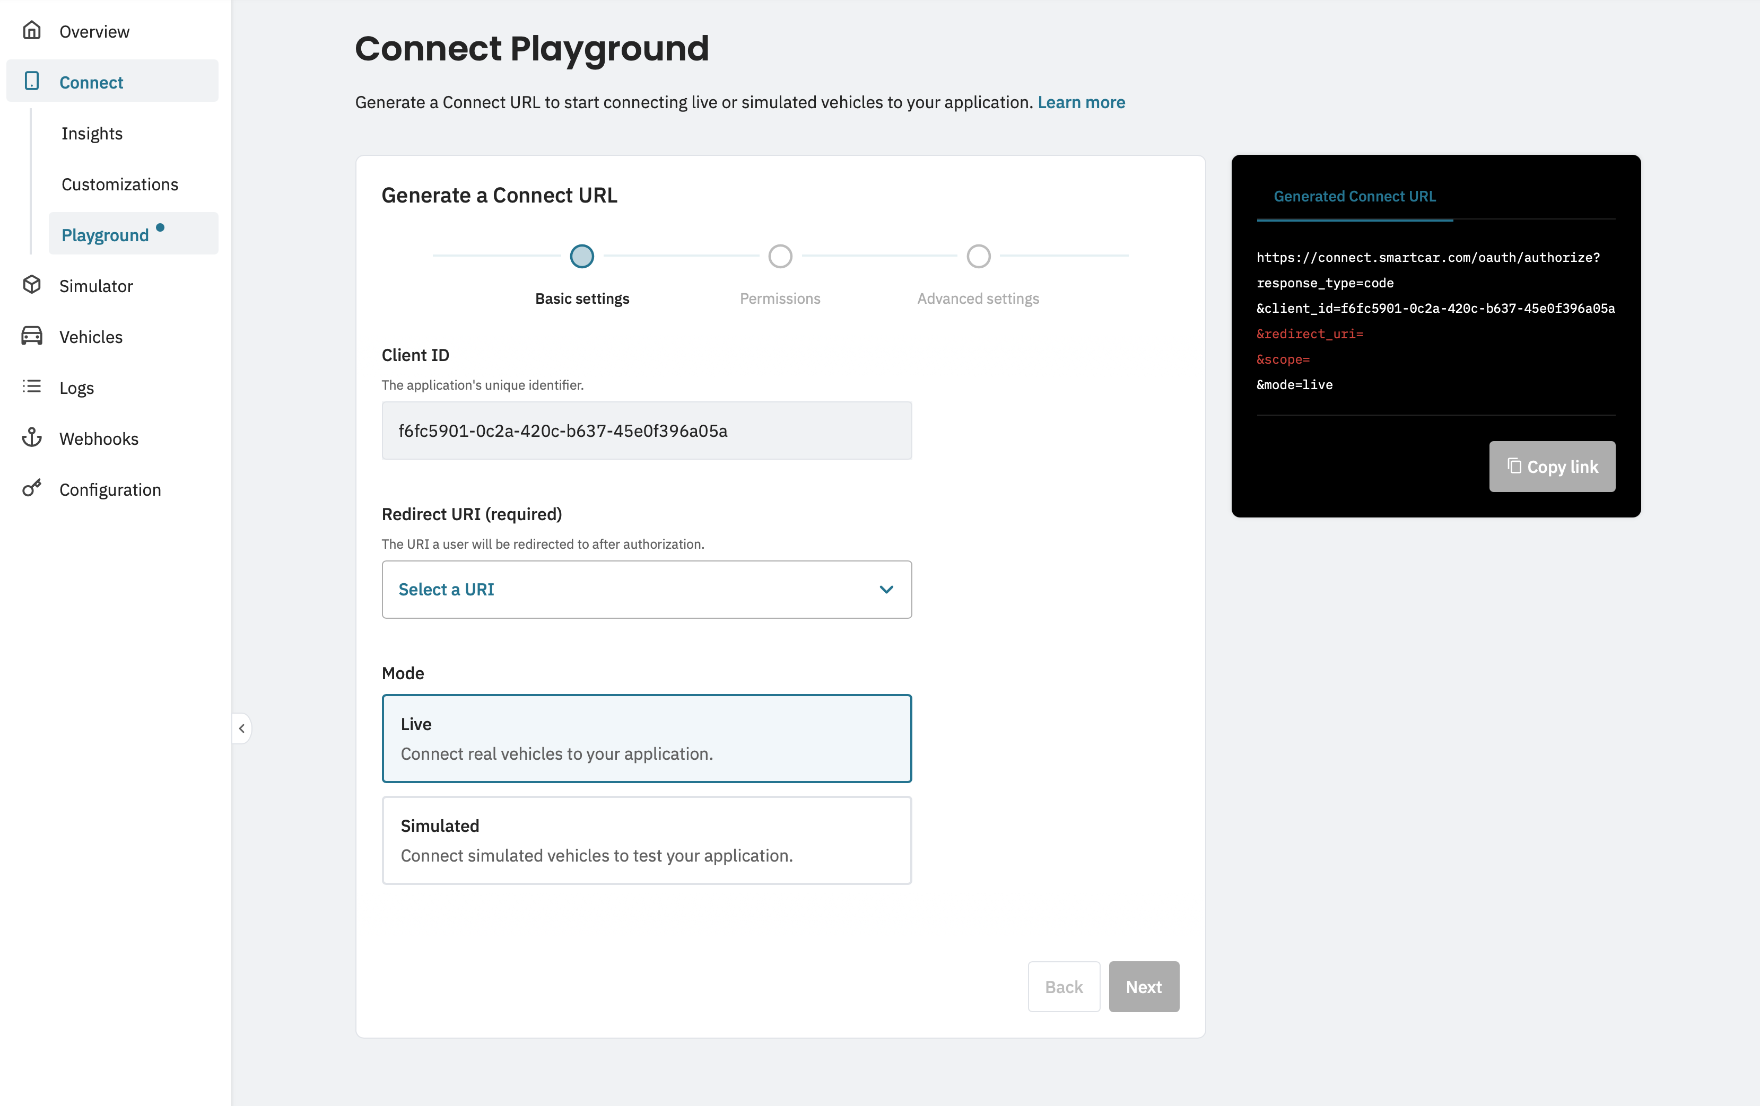The image size is (1760, 1106).
Task: Select the Generated Connect URL tab
Action: coord(1354,197)
